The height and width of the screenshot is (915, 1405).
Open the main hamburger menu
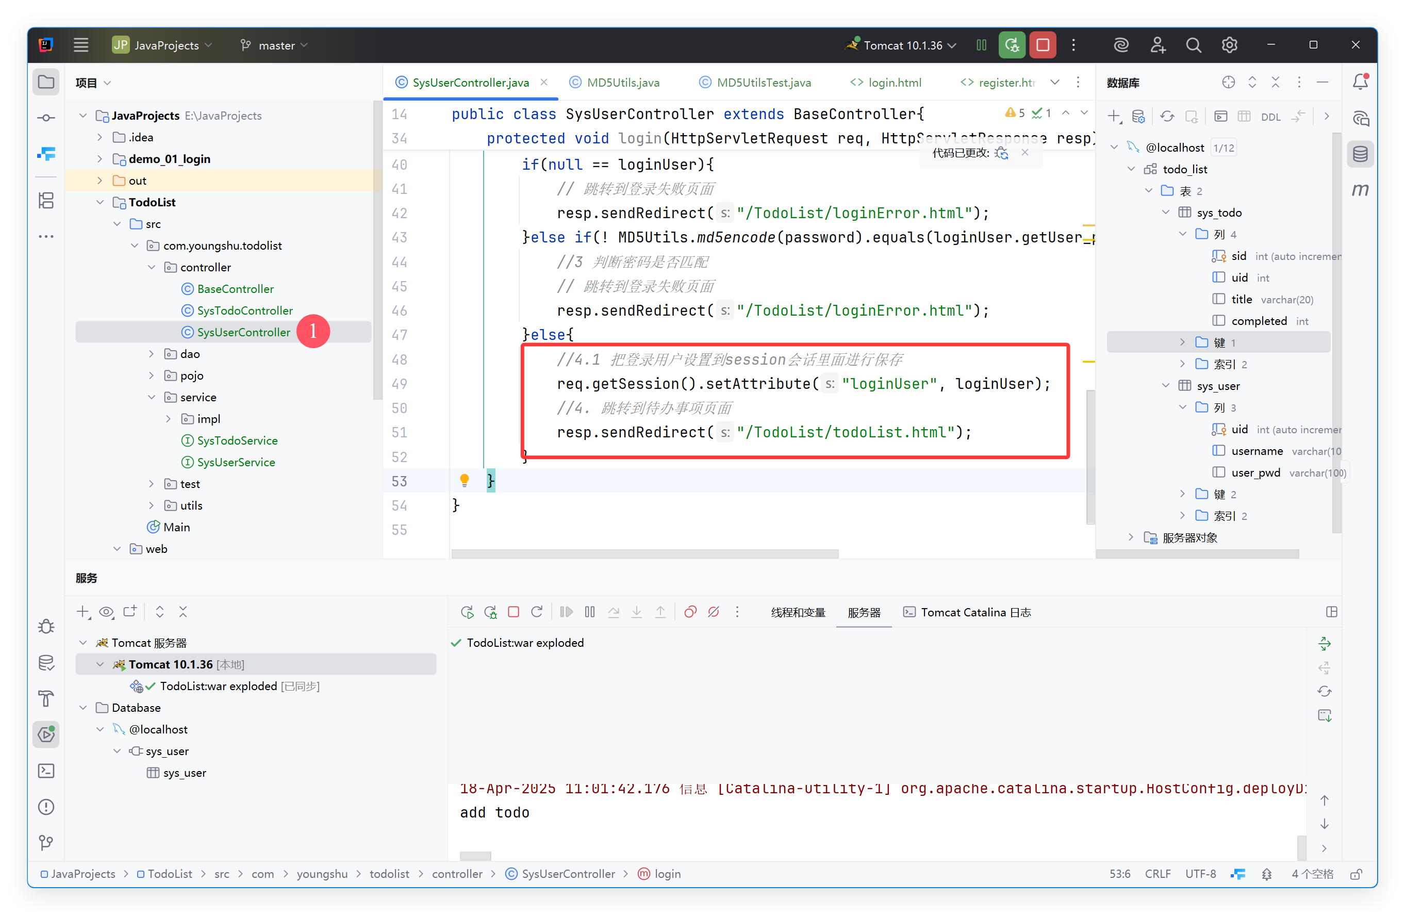click(81, 45)
